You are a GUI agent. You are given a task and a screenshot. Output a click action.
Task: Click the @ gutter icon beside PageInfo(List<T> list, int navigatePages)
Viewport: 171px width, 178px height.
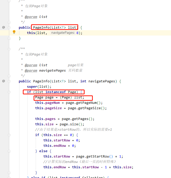point(4,81)
